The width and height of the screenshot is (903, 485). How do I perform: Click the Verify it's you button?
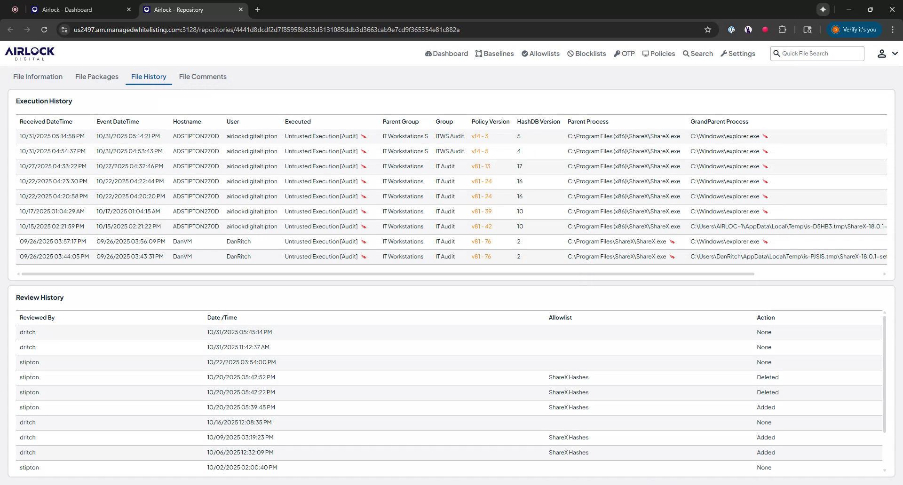click(x=854, y=29)
